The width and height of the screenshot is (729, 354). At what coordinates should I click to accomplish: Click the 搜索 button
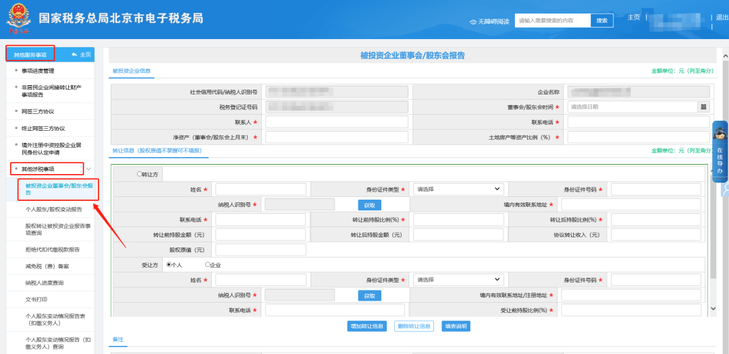pos(601,21)
